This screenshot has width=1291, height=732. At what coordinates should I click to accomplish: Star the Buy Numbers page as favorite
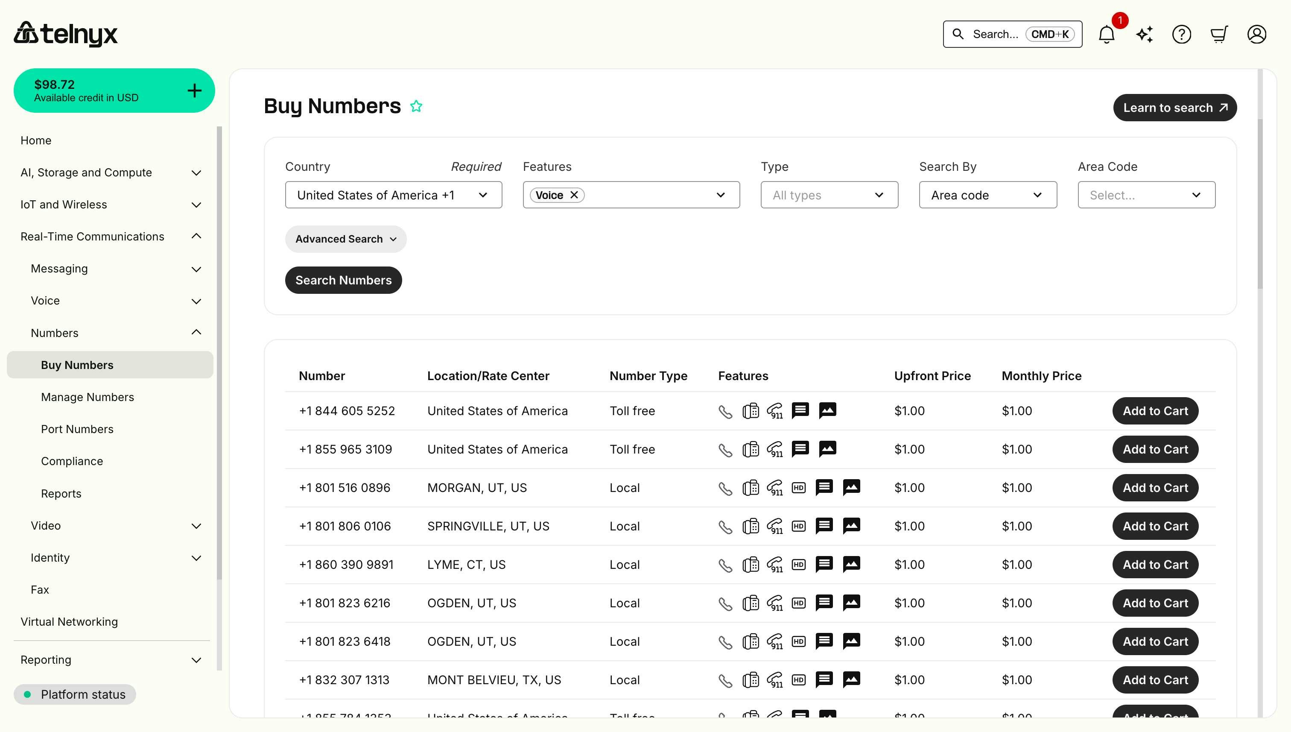click(x=416, y=106)
